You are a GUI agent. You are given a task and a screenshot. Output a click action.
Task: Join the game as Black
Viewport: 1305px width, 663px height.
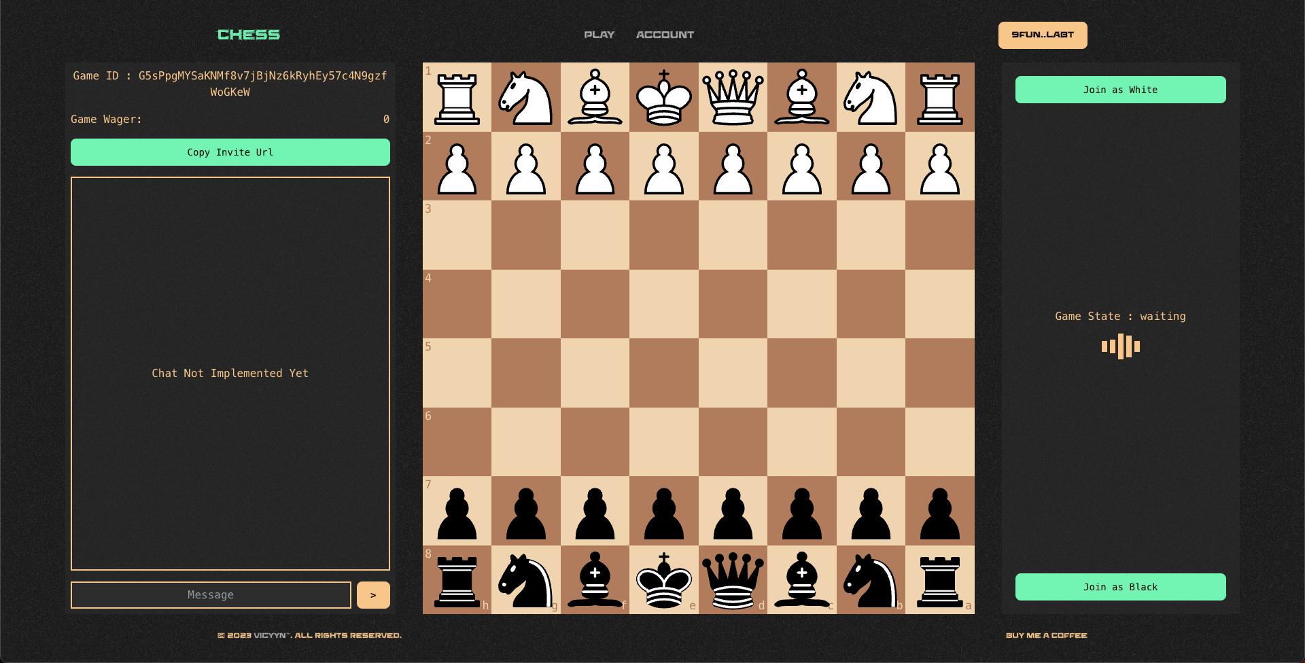coord(1119,586)
